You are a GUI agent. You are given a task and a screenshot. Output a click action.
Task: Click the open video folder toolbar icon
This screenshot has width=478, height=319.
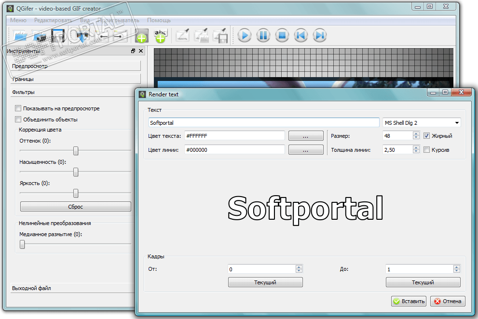click(x=20, y=36)
